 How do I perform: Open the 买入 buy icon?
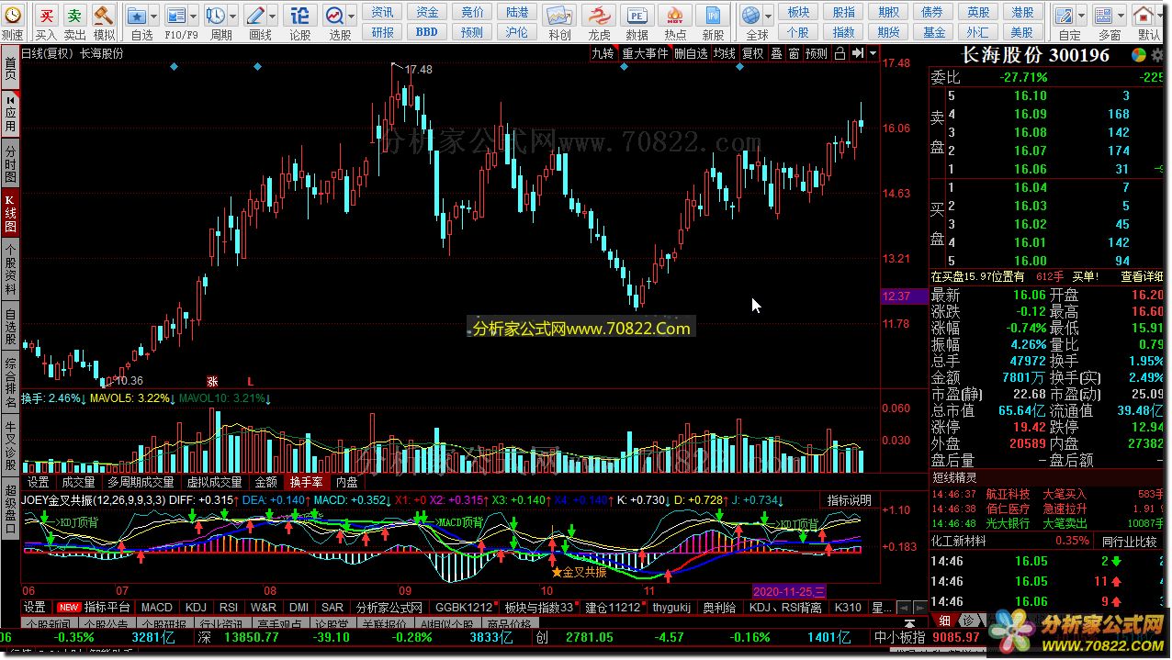click(x=47, y=16)
